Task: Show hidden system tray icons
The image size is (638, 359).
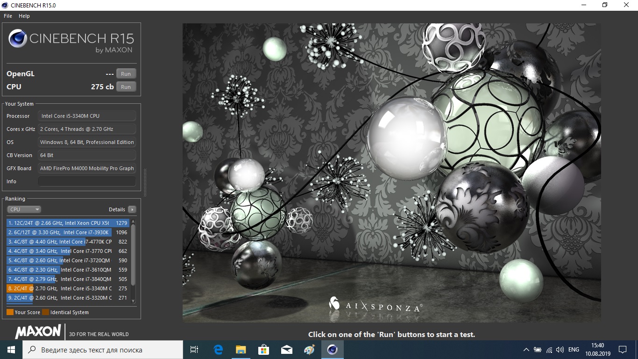Action: tap(526, 350)
